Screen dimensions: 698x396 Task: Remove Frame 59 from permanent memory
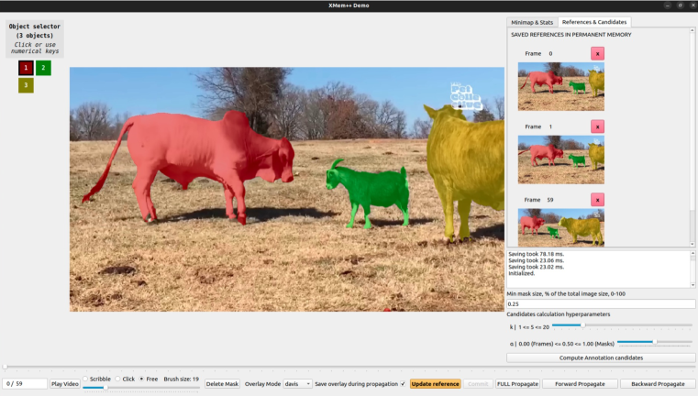tap(597, 200)
